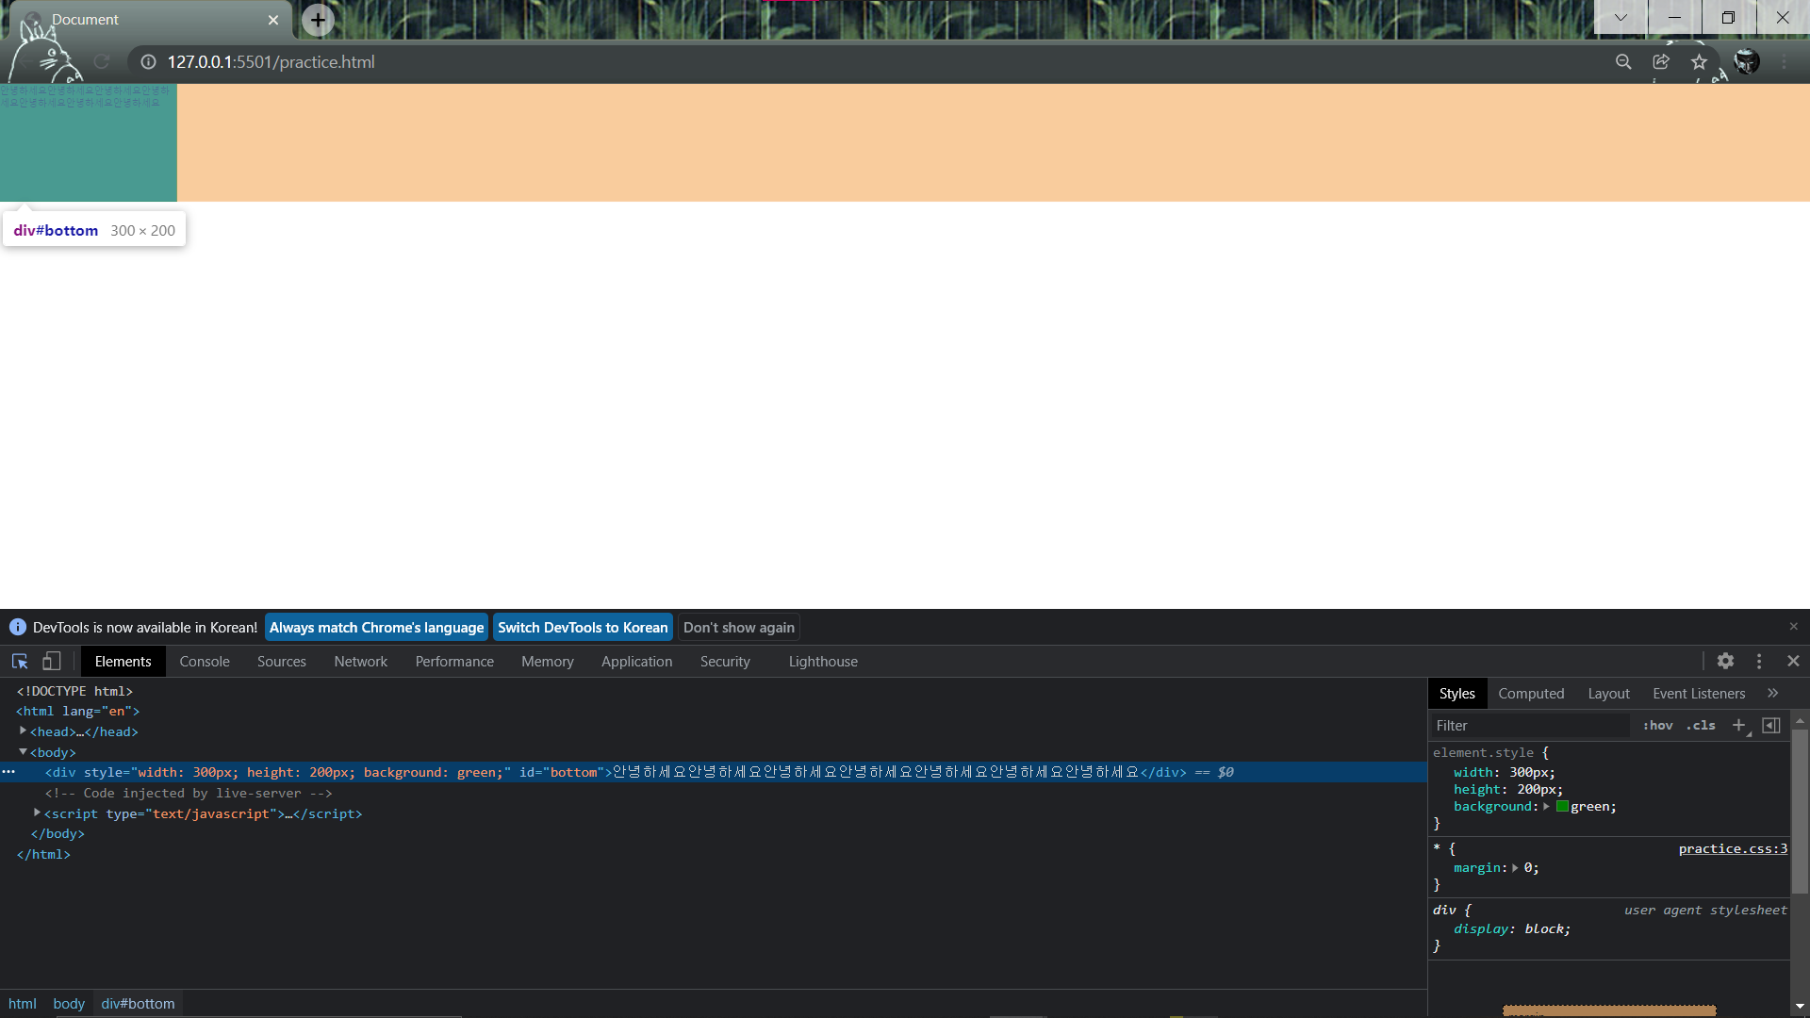The height and width of the screenshot is (1018, 1810).
Task: Toggle the computed styles sidebar icon
Action: [1771, 725]
